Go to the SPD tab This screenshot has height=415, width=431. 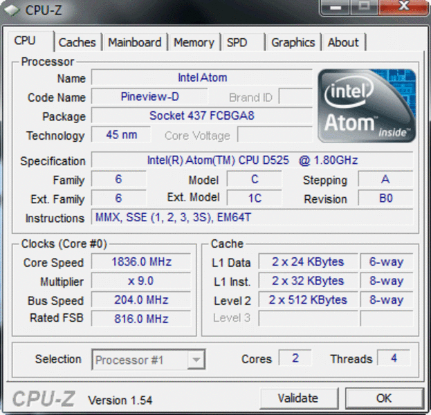(x=243, y=43)
